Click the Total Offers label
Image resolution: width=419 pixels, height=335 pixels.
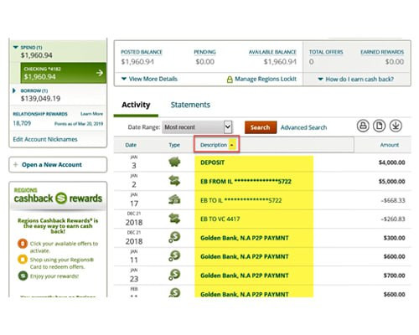[x=326, y=52]
